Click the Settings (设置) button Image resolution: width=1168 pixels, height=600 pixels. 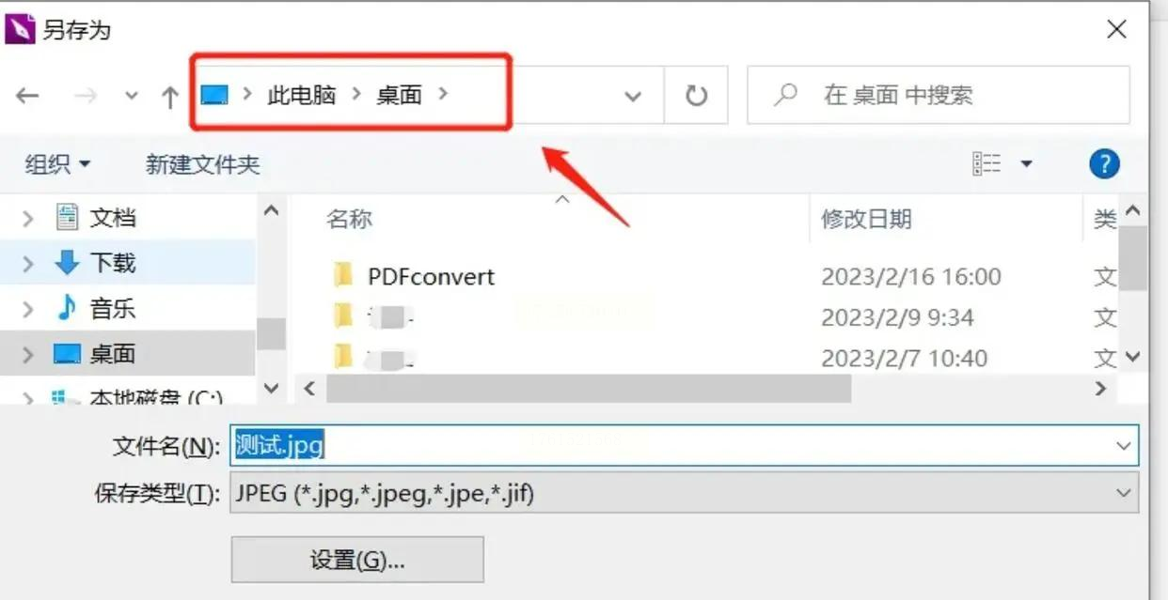[x=357, y=560]
